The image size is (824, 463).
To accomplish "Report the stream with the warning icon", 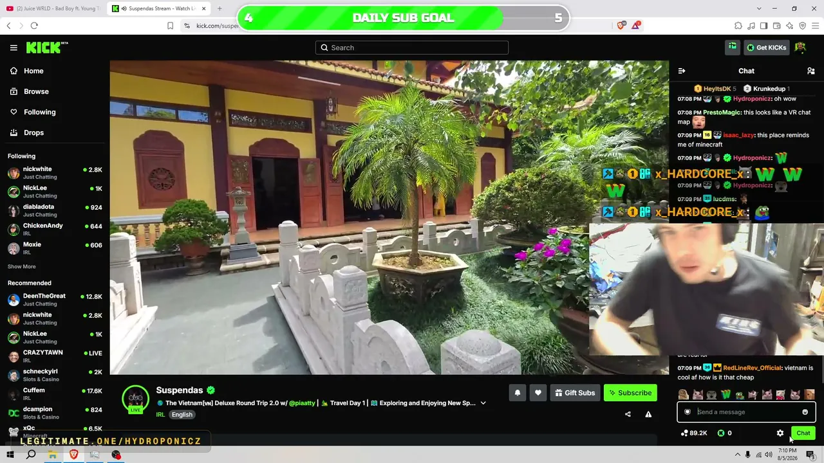I will click(x=648, y=414).
